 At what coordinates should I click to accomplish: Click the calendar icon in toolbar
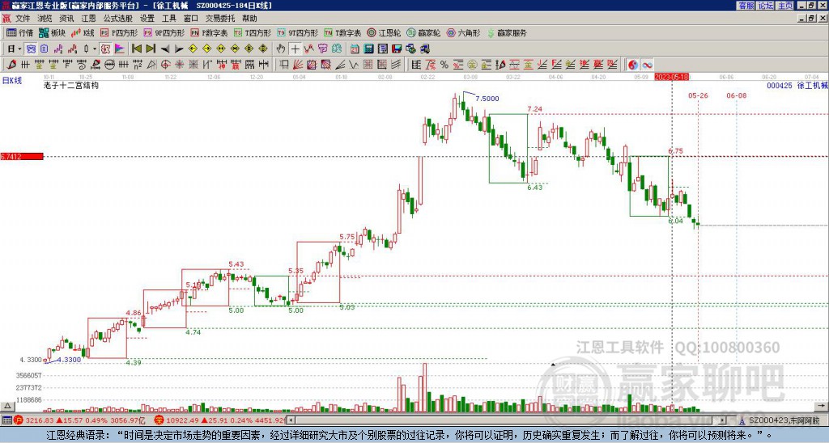tap(355, 49)
